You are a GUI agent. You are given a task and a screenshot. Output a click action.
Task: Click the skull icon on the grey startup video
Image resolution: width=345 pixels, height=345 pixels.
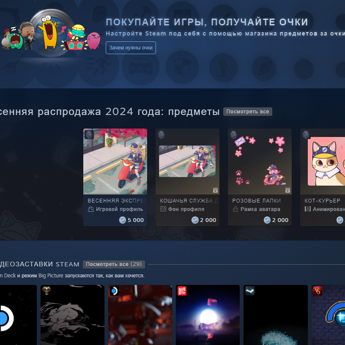tap(47, 291)
